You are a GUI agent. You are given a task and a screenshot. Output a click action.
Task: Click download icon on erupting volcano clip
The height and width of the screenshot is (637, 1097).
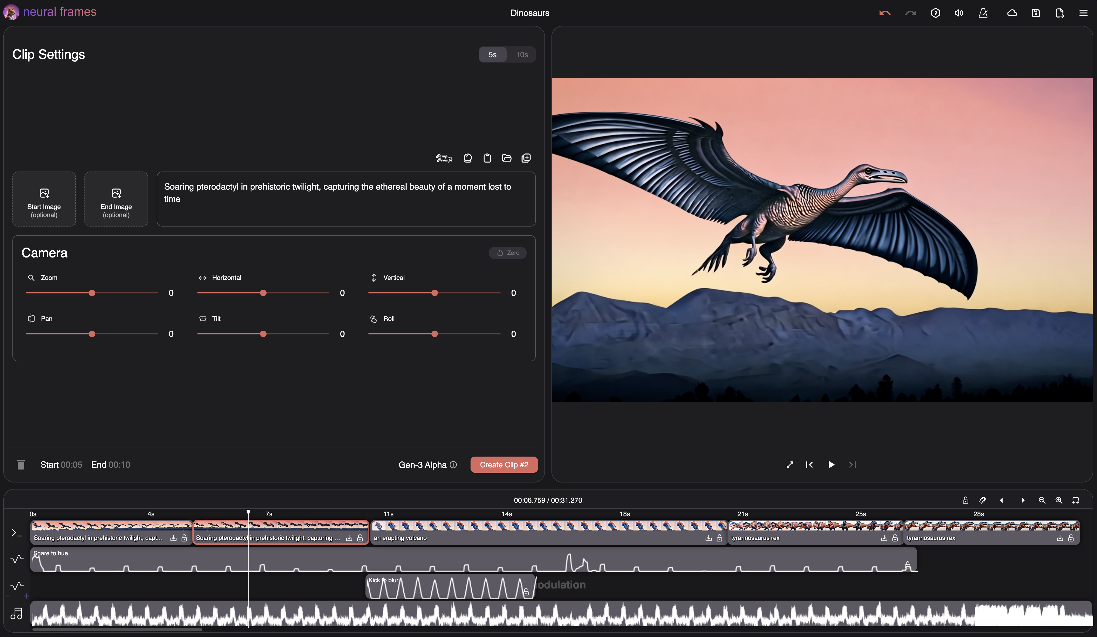(708, 538)
